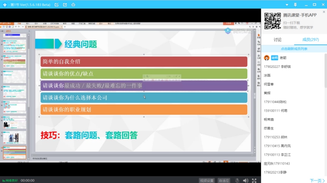Click the Tencent Classroom QR code image

272,21
